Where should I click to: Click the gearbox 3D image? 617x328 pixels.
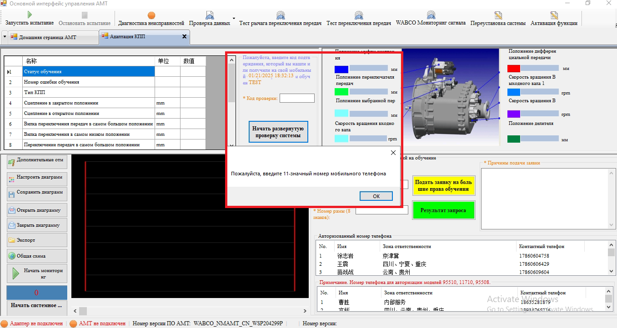pyautogui.click(x=450, y=98)
